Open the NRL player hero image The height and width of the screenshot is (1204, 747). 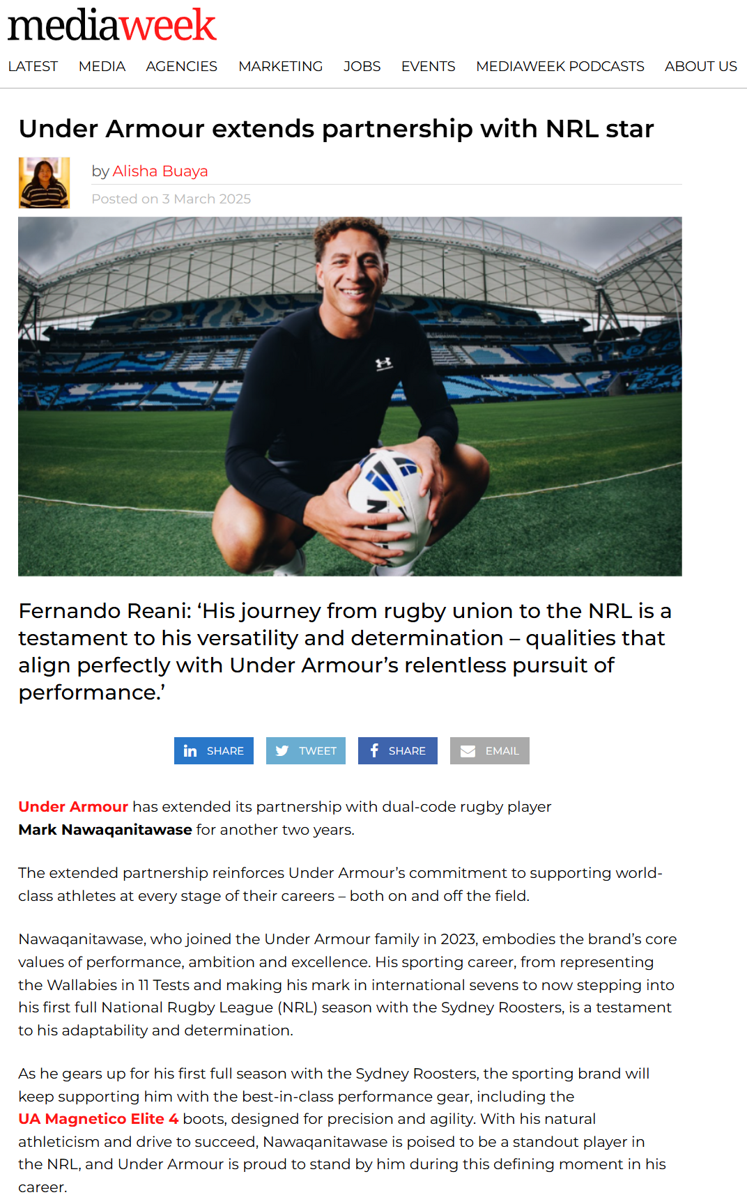point(350,396)
